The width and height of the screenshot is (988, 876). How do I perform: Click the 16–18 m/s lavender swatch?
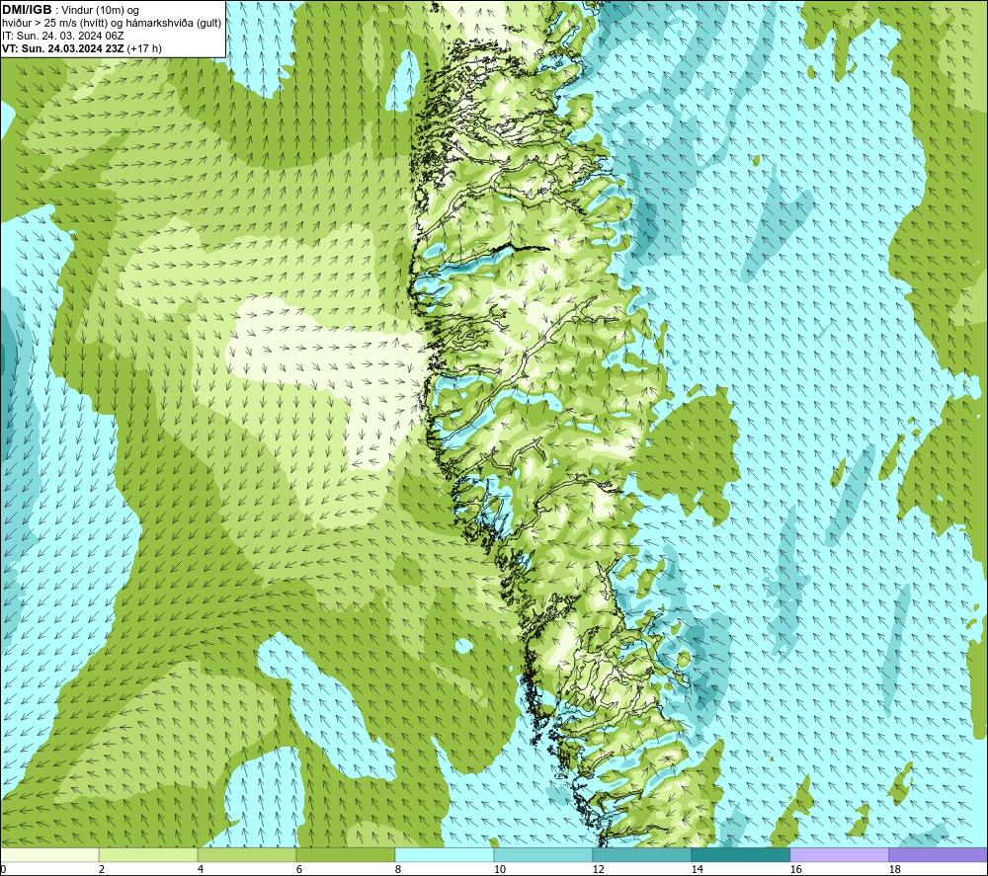pos(839,854)
